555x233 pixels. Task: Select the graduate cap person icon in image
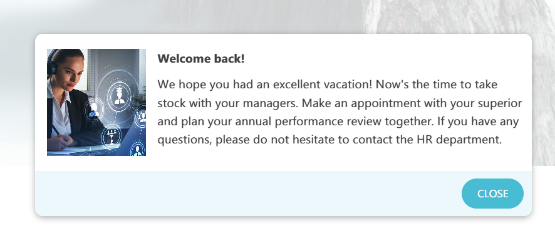119,97
